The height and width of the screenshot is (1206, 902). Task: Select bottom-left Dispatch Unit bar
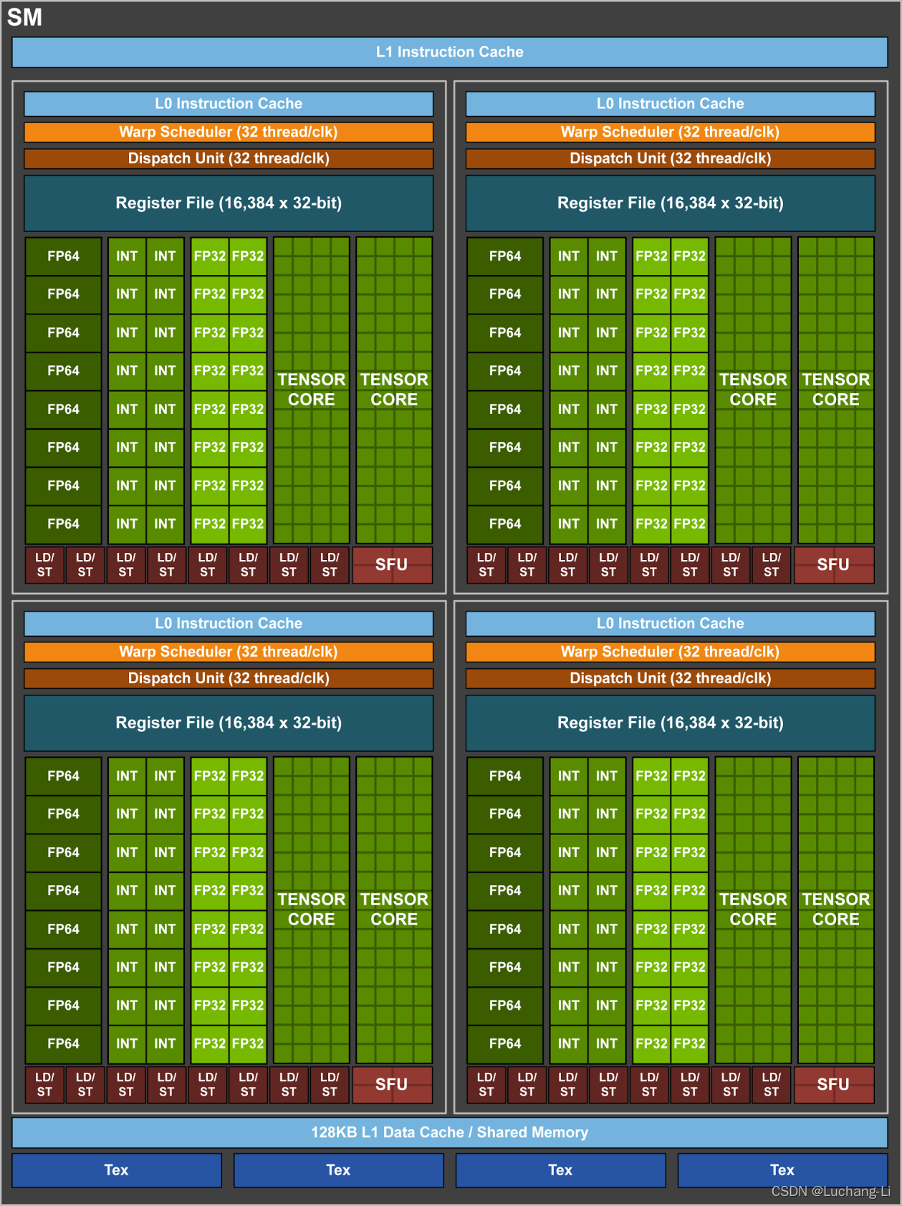coord(229,678)
